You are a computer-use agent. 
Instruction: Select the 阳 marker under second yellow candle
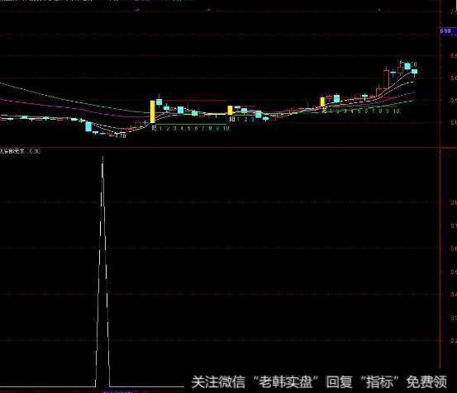232,119
